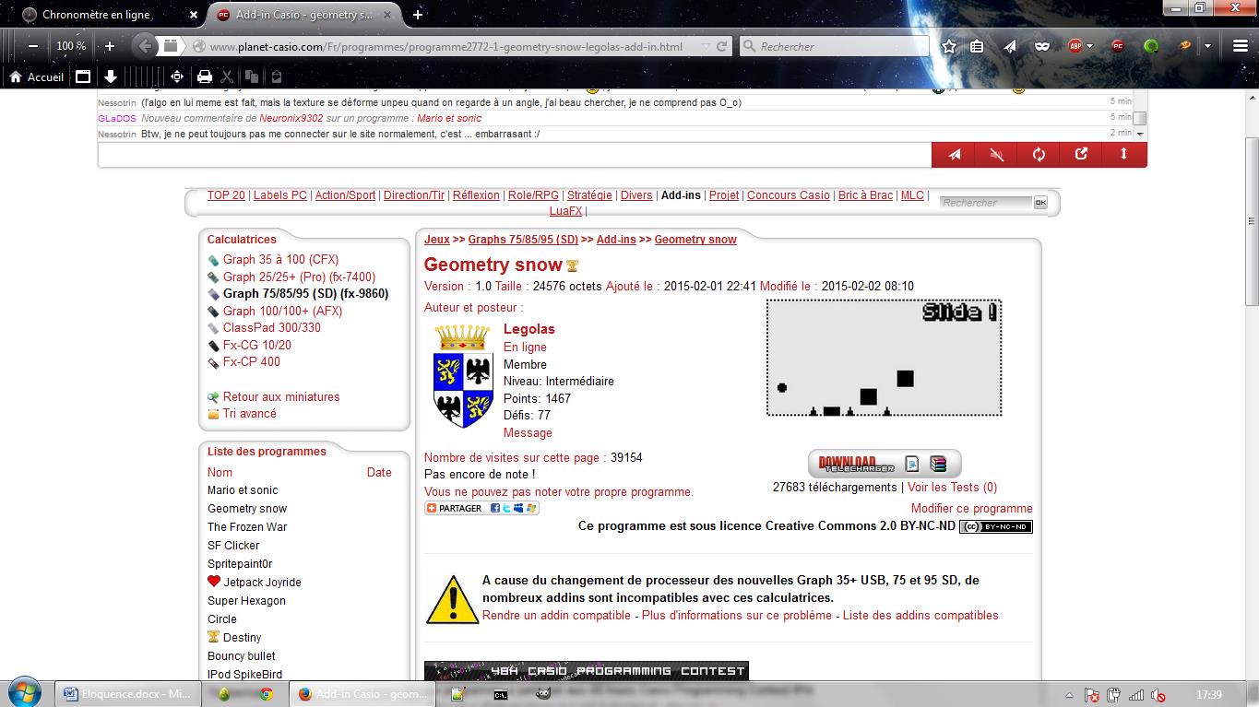Expand chat height with vertical arrow button

point(1124,155)
